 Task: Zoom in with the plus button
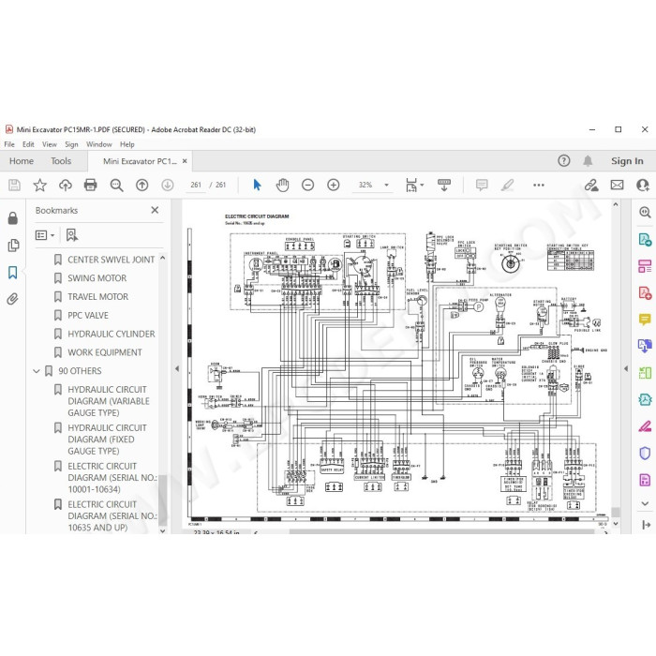pos(334,185)
